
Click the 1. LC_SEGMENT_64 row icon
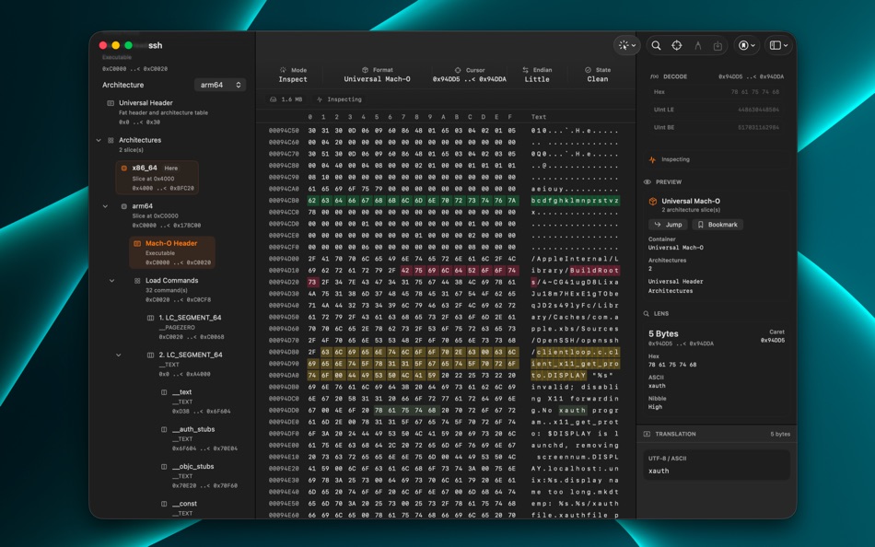click(151, 318)
